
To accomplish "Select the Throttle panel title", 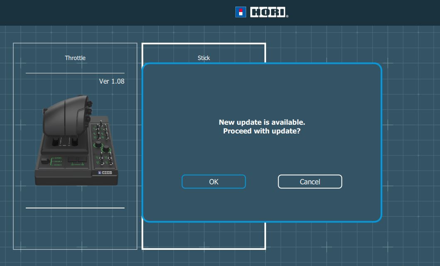I will point(75,58).
